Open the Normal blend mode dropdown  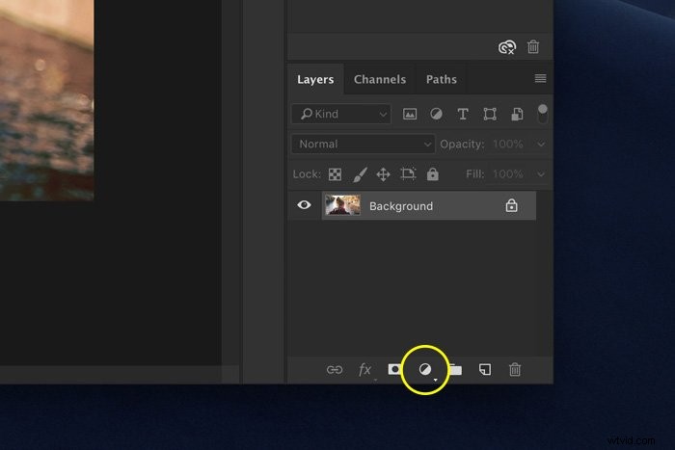pos(363,145)
